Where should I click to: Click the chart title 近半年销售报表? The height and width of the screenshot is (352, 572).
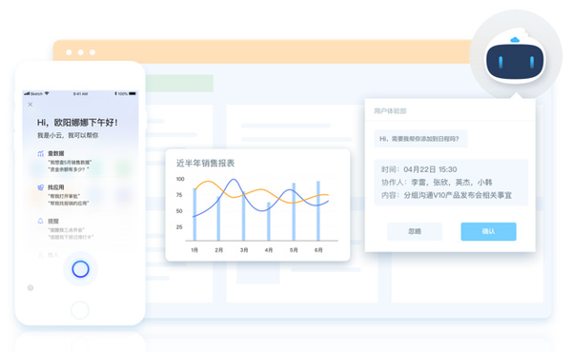pyautogui.click(x=205, y=163)
